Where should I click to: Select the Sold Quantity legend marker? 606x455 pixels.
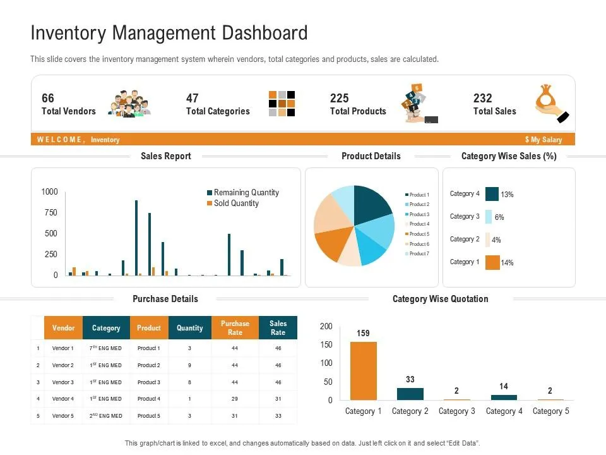tap(210, 203)
